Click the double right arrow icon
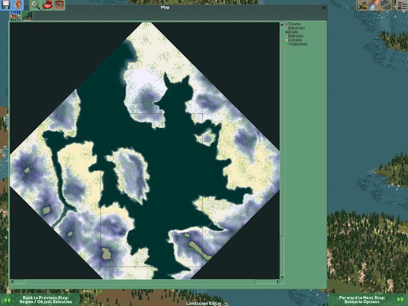The height and width of the screenshot is (306, 408). click(401, 300)
